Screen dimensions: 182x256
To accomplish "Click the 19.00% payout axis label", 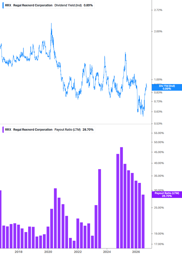I will (x=159, y=234).
